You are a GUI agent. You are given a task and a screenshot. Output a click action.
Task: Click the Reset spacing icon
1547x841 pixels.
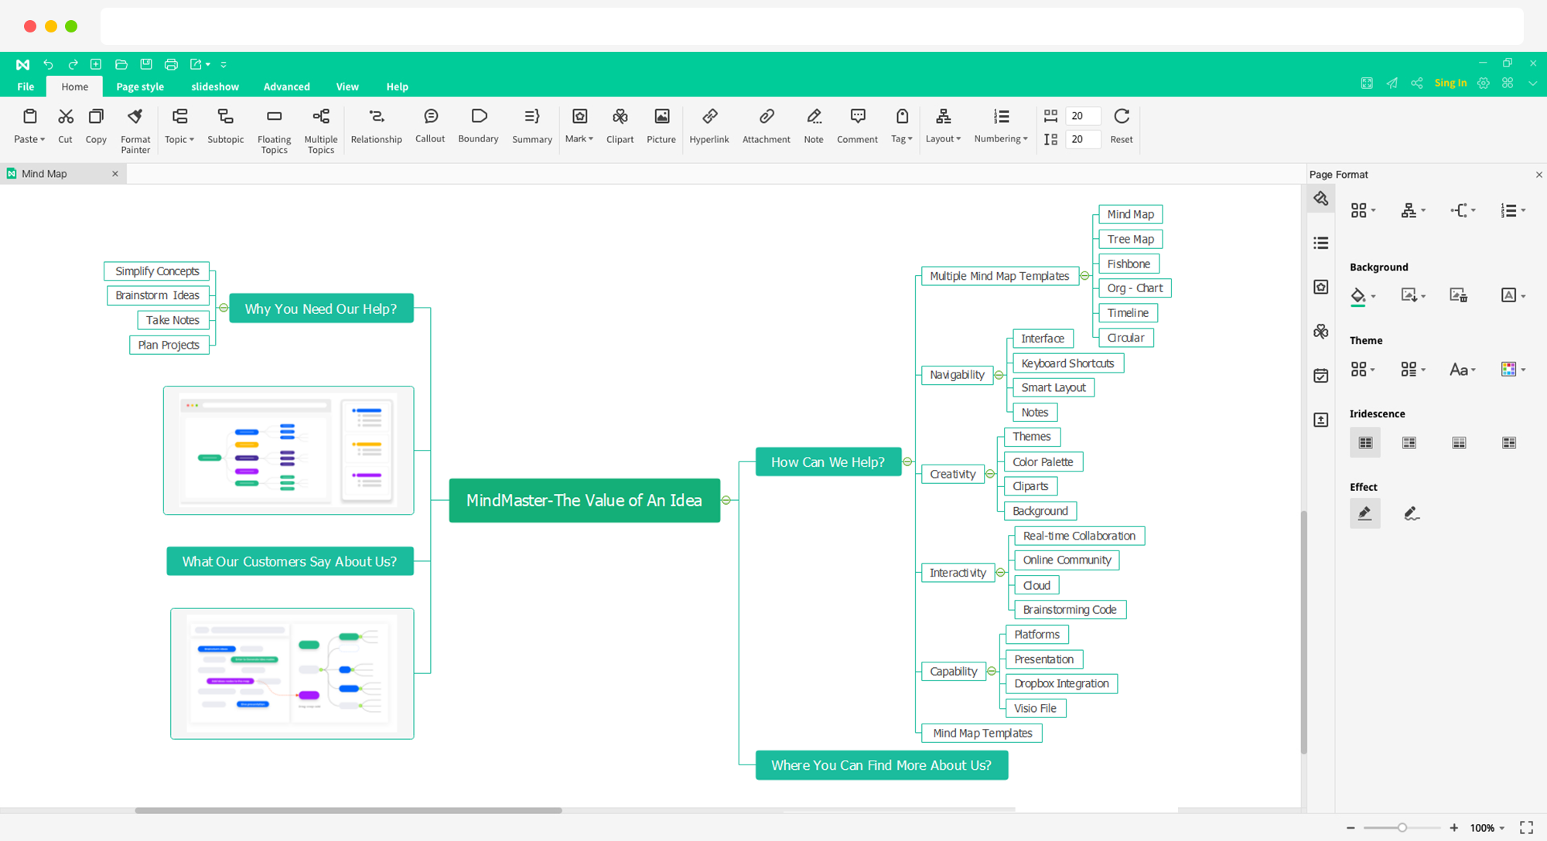(1121, 117)
